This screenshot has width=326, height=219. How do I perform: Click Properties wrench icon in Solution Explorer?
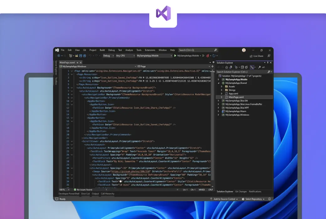coord(260,67)
